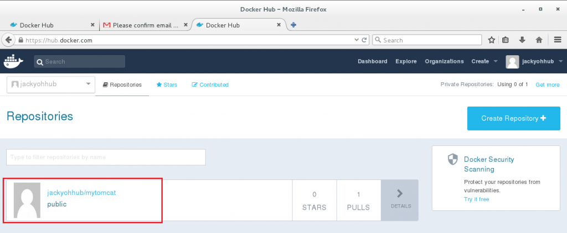Bookmark this page with star icon
This screenshot has width=567, height=233.
pyautogui.click(x=491, y=40)
